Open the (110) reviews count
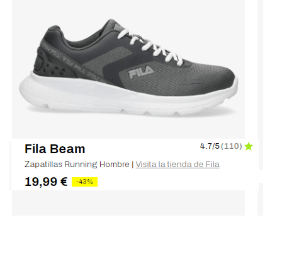The width and height of the screenshot is (282, 273). [x=232, y=146]
